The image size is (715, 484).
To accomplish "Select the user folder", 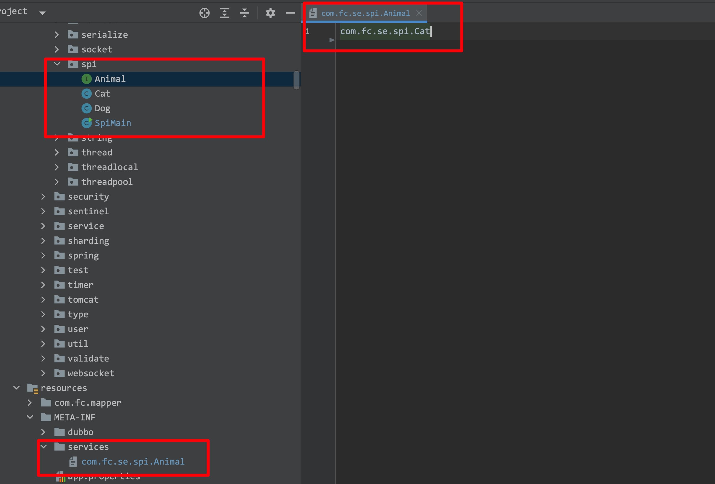I will click(x=78, y=329).
